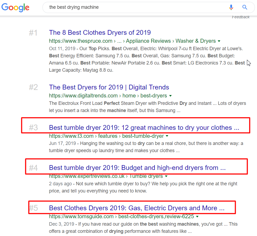Click the 'Oct 11, 2019' snippet text
257x236 pixels.
[62, 49]
